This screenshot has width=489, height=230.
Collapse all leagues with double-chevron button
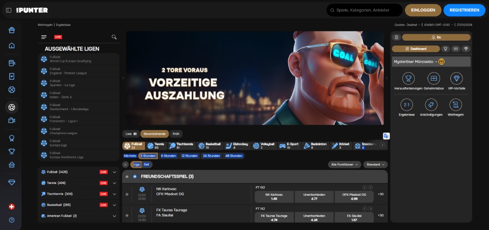(x=126, y=164)
